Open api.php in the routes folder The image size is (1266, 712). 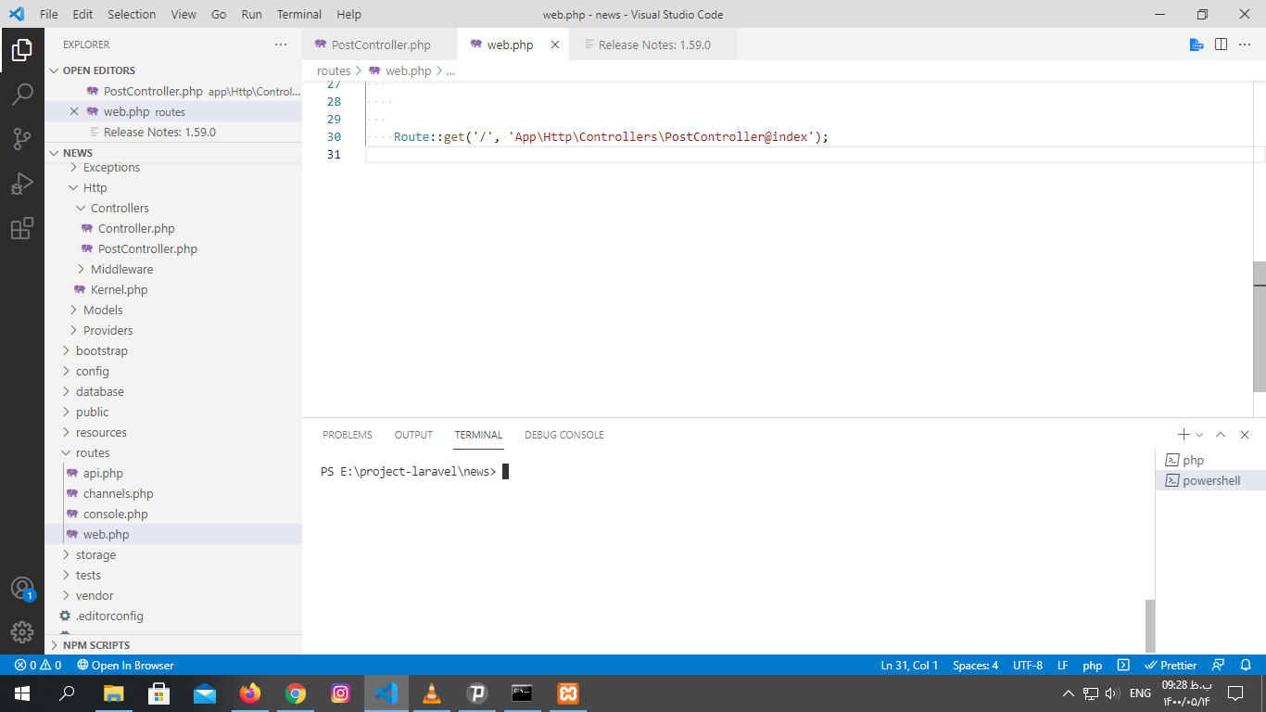[103, 474]
